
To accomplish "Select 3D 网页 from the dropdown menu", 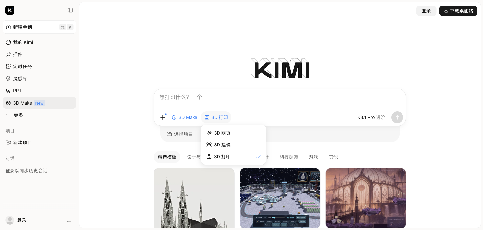I will click(x=234, y=133).
